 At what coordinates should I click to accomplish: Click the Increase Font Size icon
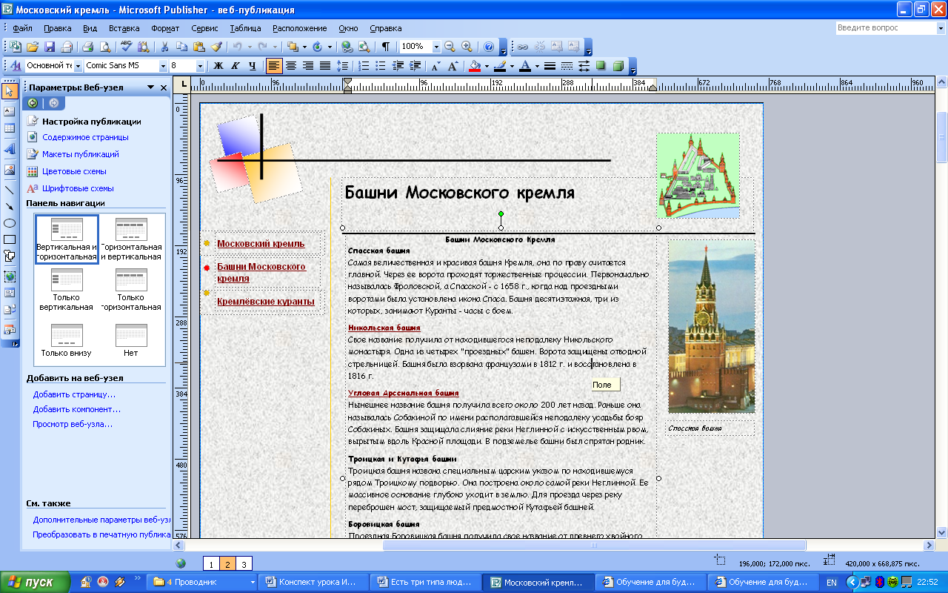[453, 66]
